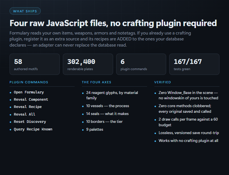Click 'Works with no crafting plugin at all'
This screenshot has height=175, width=229.
[x=188, y=141]
